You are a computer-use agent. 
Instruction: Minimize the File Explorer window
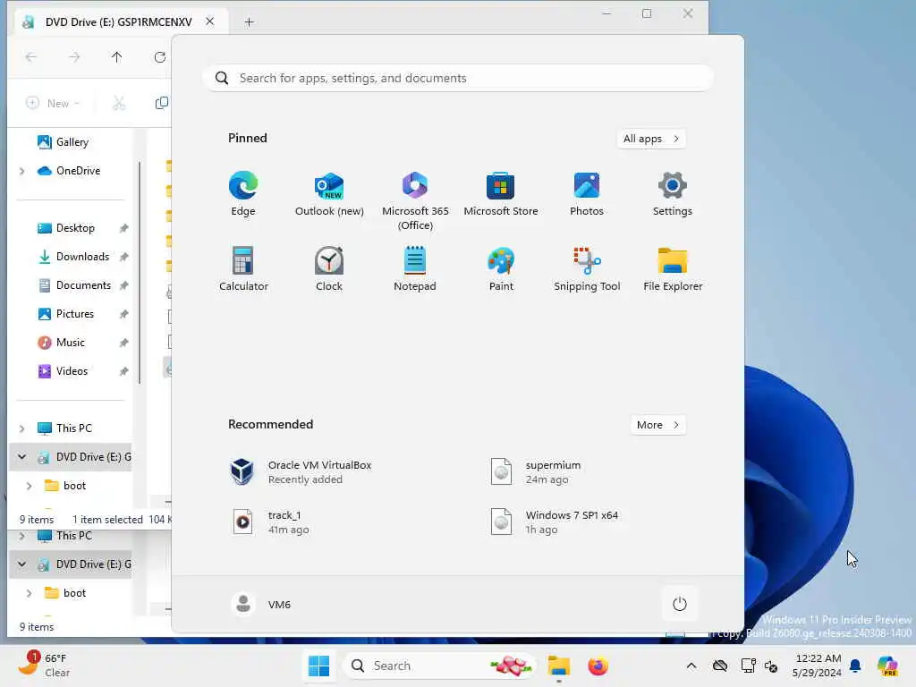tap(606, 13)
